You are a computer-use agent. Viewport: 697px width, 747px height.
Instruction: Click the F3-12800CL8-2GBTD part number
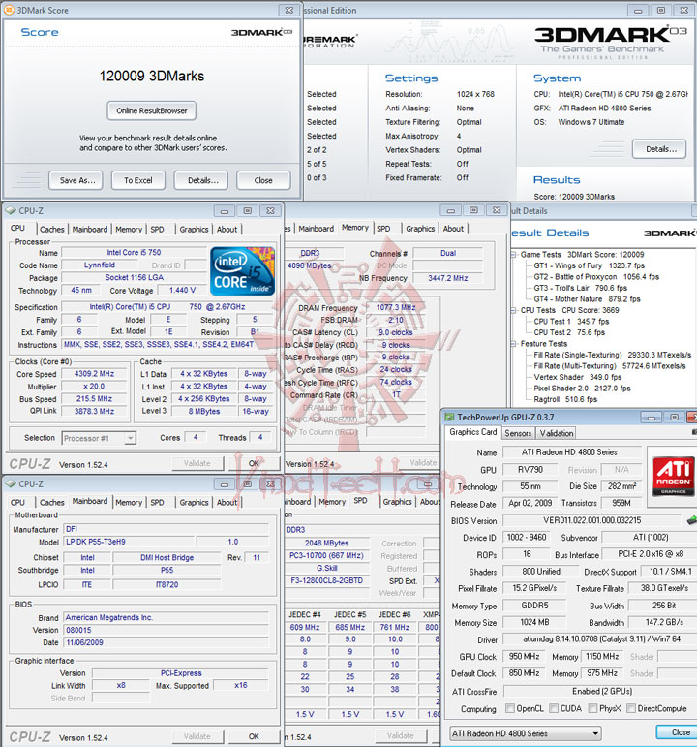[326, 580]
